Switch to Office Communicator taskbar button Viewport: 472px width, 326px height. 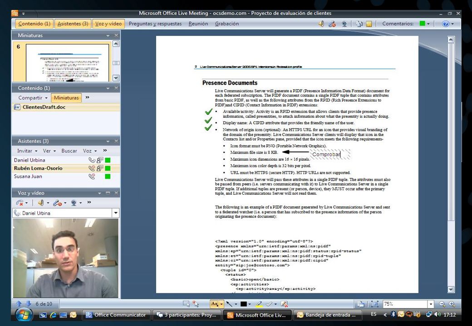[x=116, y=315]
